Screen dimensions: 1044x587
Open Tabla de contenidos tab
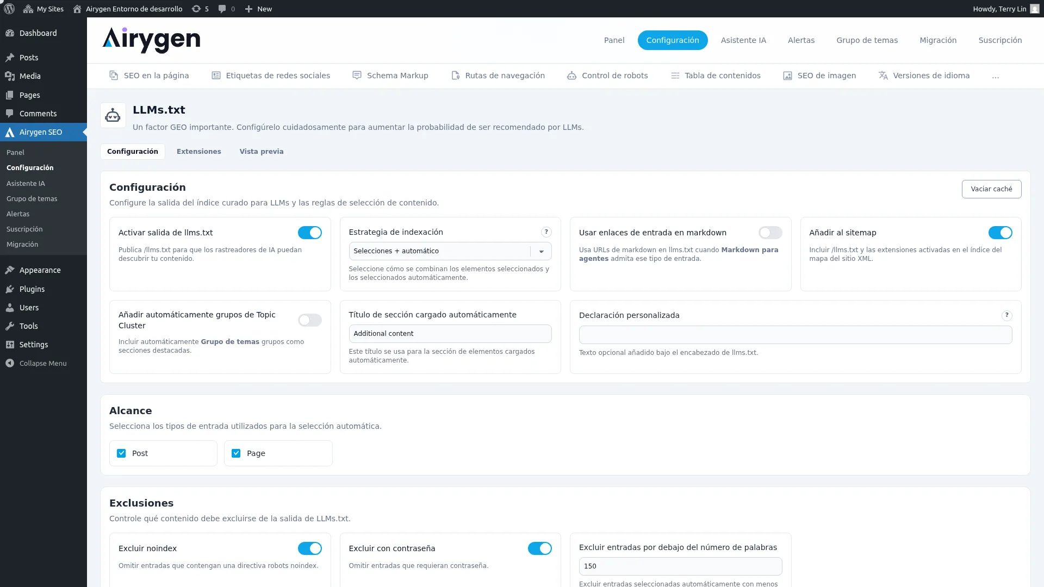715,76
